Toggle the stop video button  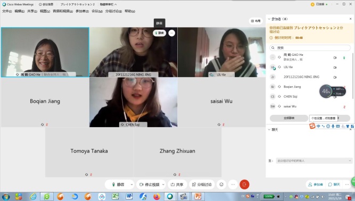point(149,185)
